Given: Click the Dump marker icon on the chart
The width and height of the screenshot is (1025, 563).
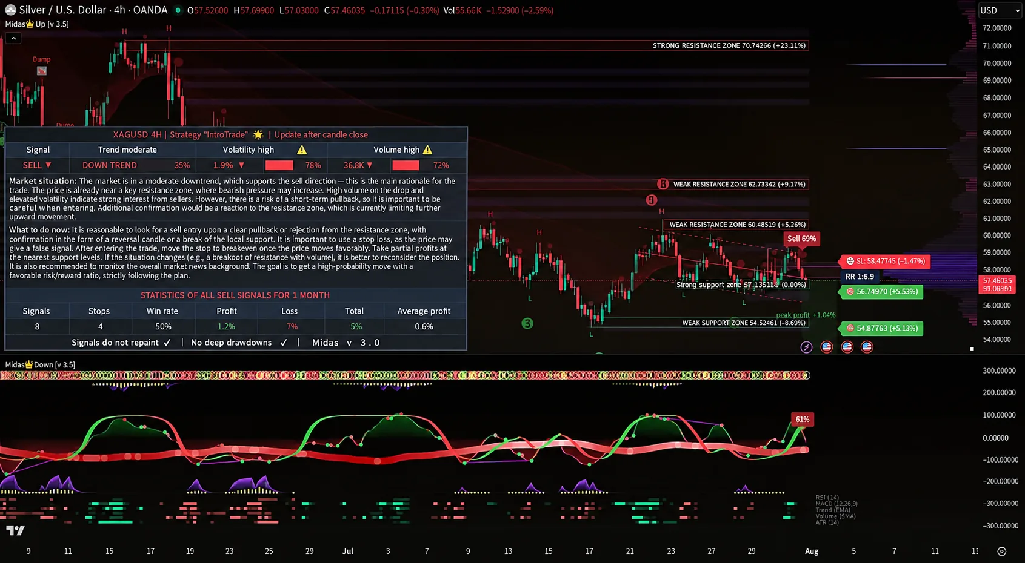Looking at the screenshot, I should [41, 71].
